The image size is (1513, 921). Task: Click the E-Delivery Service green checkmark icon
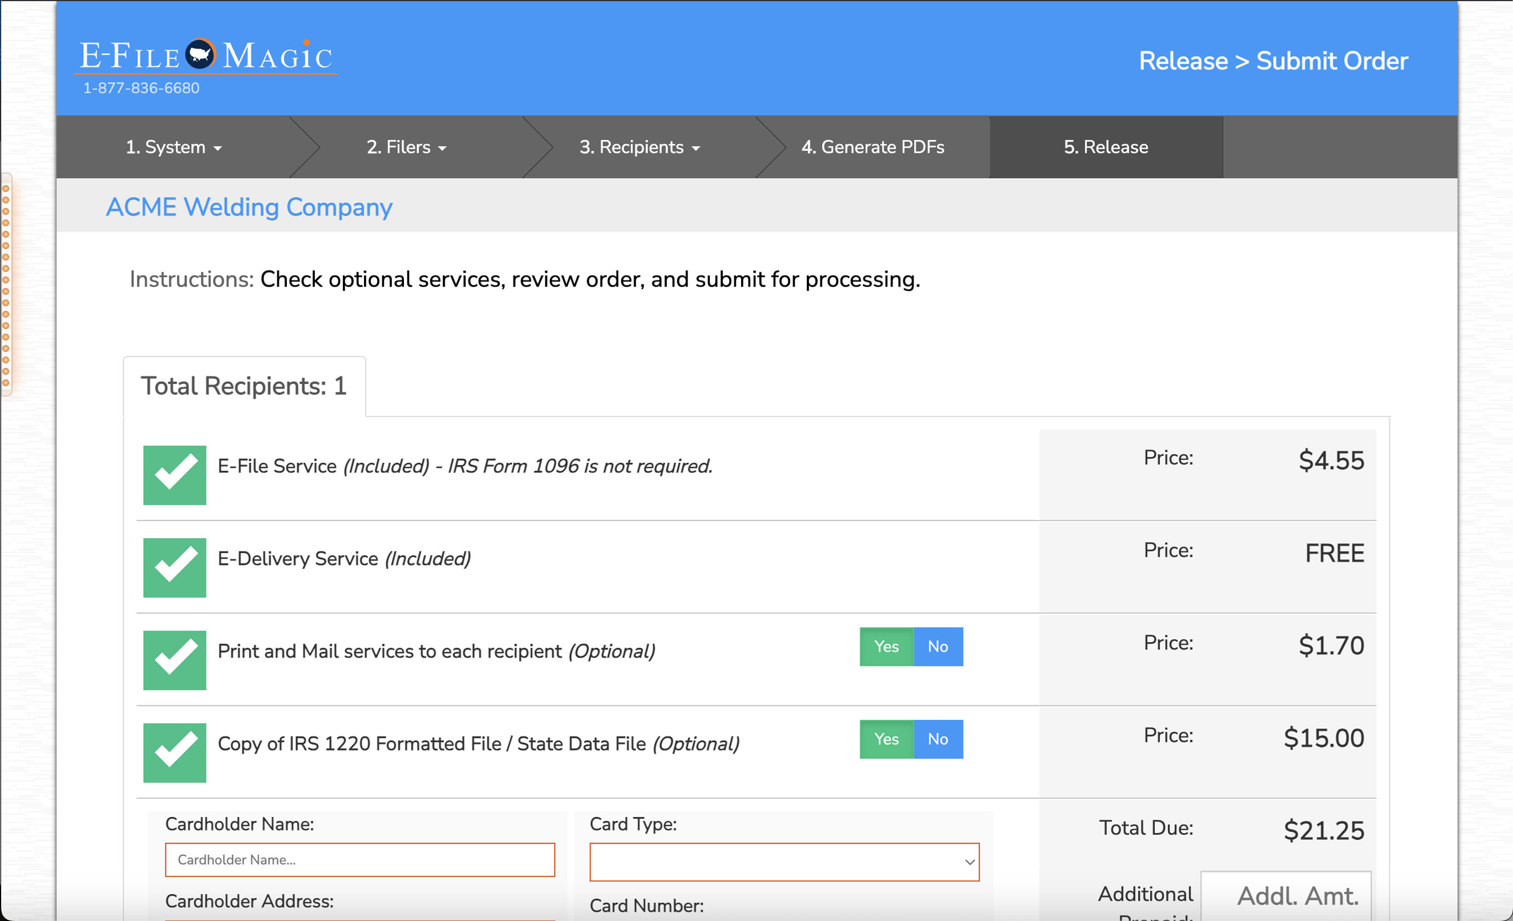coord(175,567)
